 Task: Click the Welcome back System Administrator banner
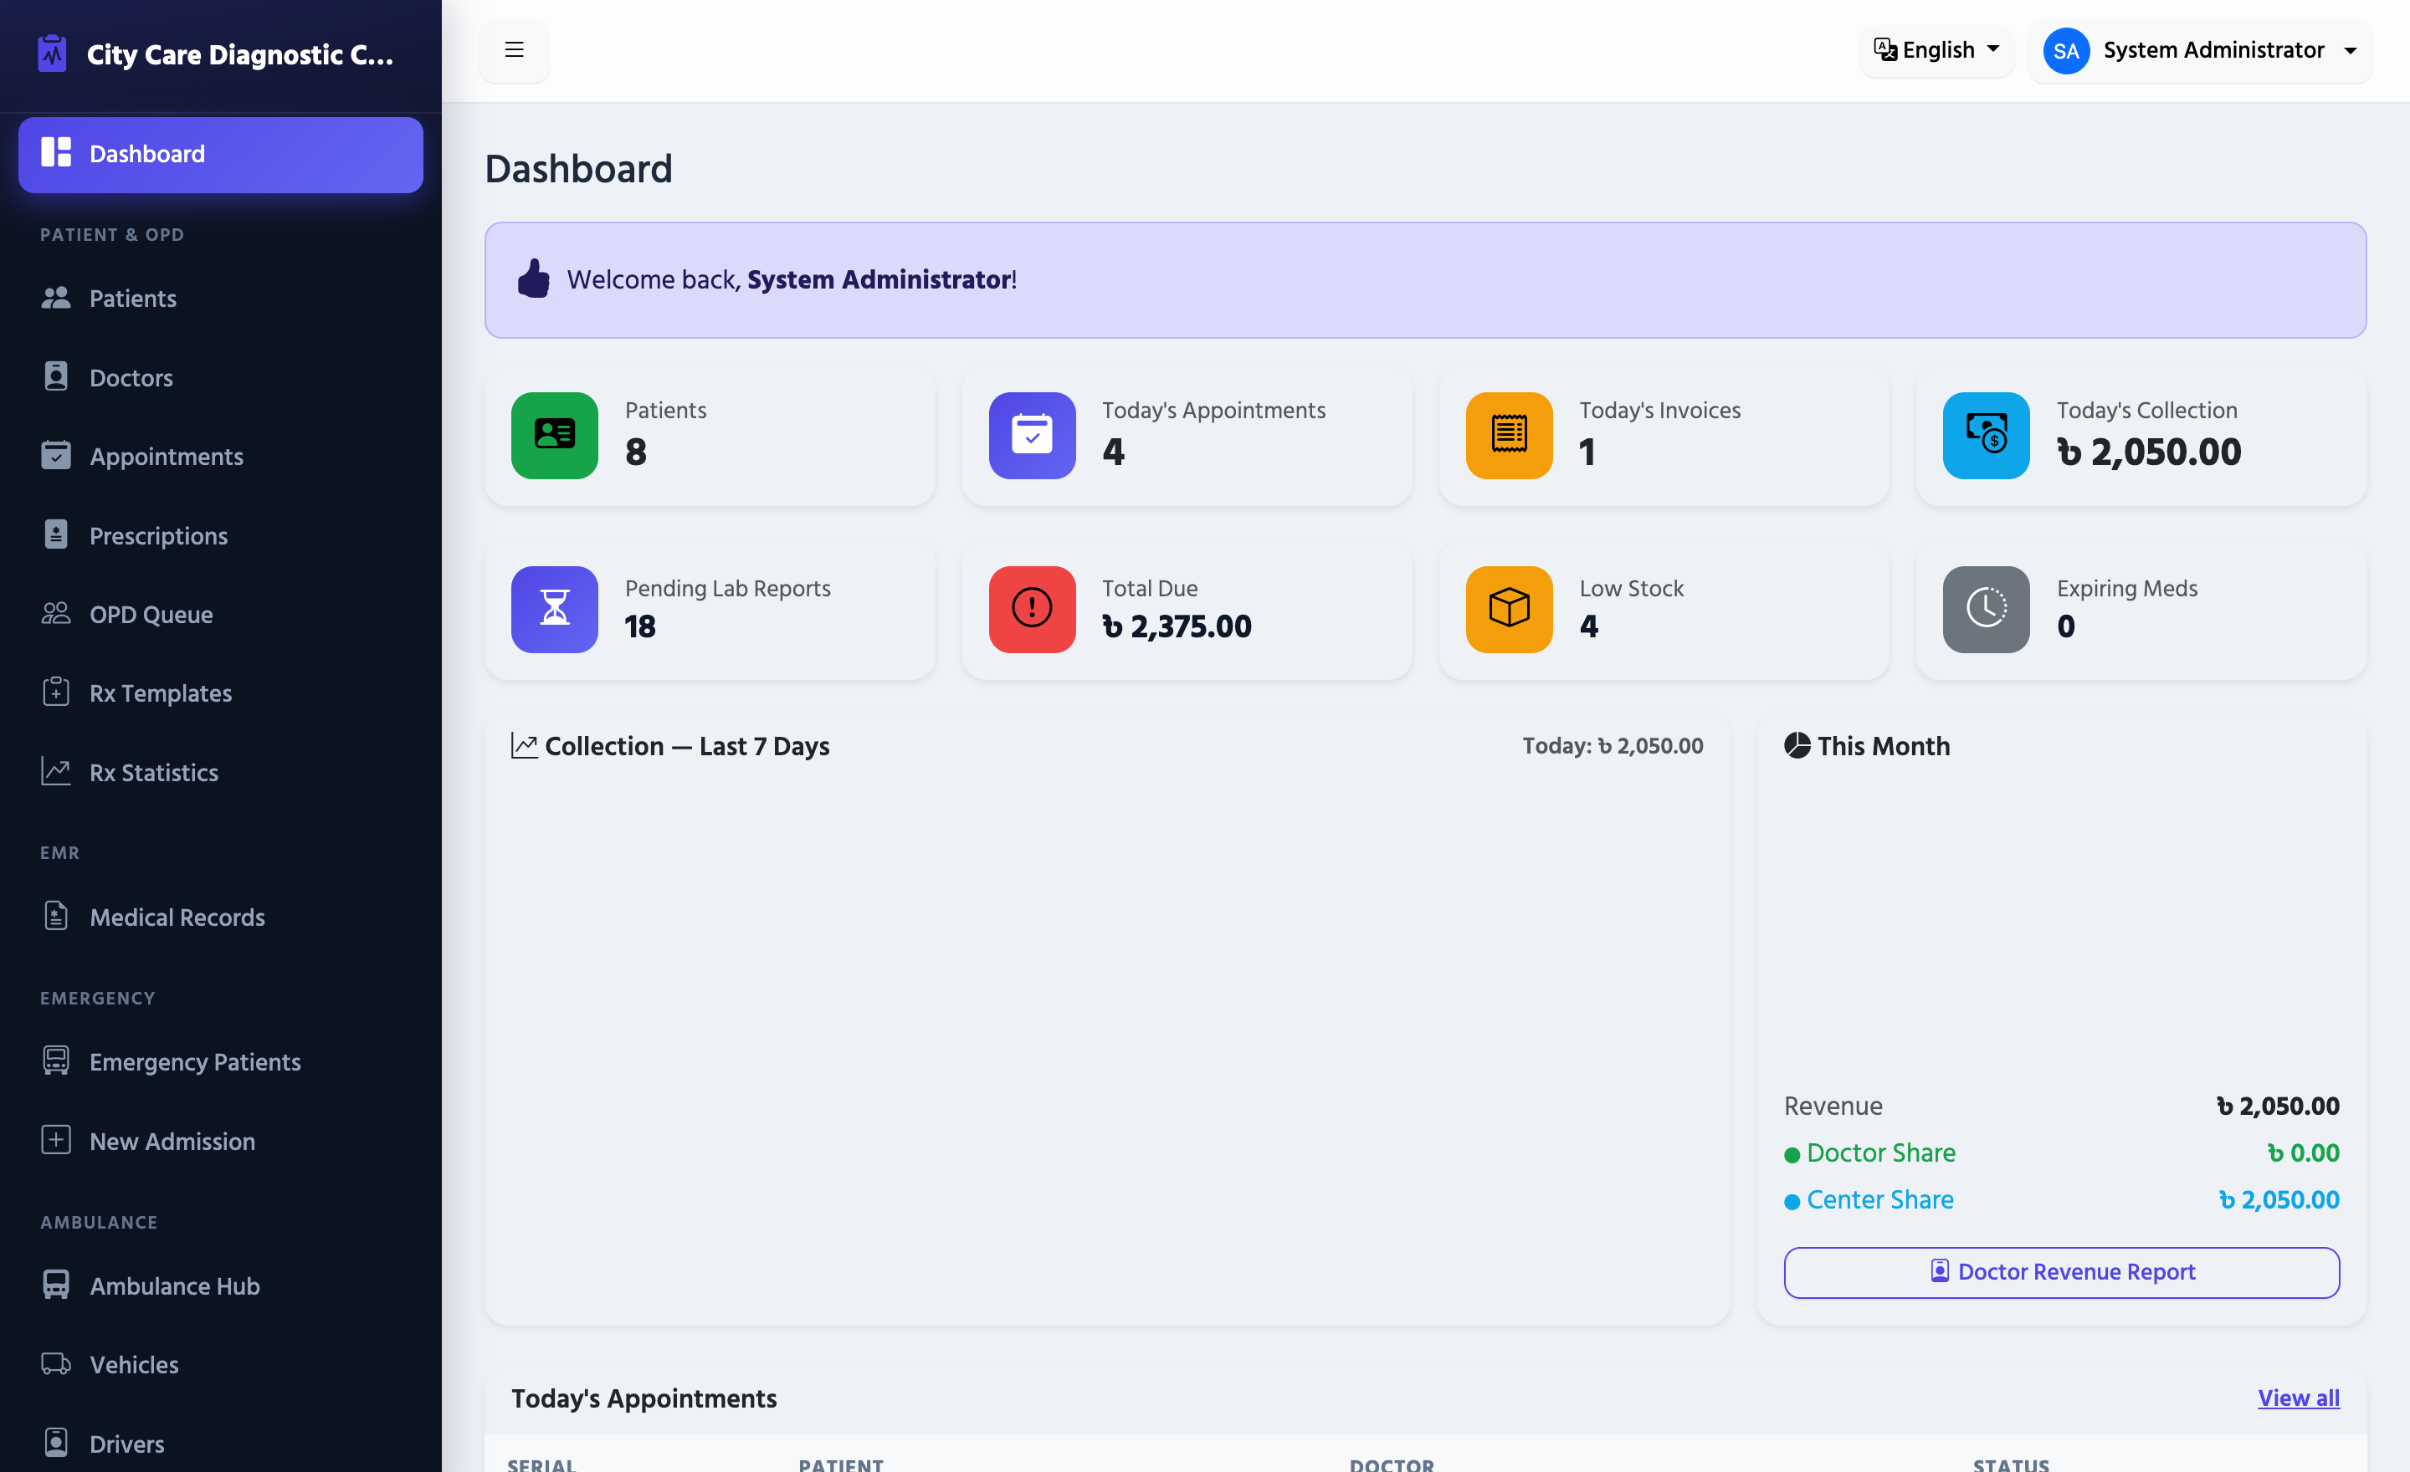[1425, 279]
